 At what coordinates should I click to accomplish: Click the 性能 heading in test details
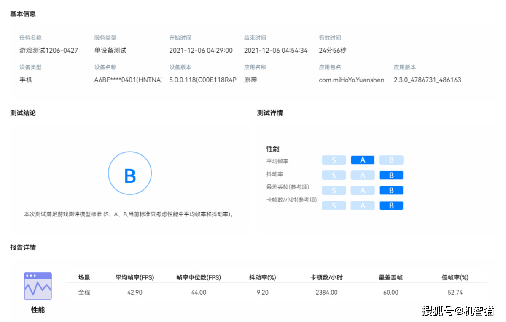(273, 149)
